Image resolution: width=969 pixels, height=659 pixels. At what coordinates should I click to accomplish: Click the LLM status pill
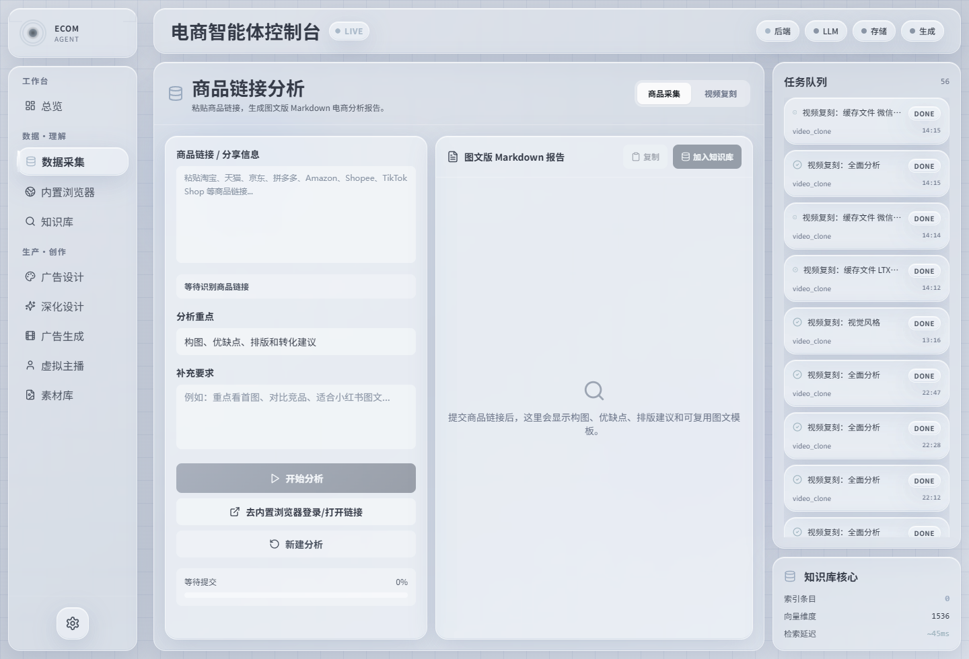pos(826,31)
